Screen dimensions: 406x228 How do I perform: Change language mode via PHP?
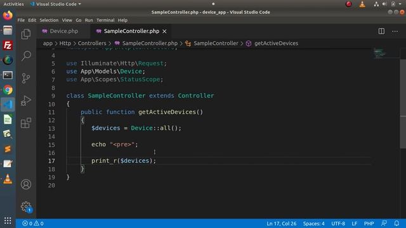(x=369, y=224)
